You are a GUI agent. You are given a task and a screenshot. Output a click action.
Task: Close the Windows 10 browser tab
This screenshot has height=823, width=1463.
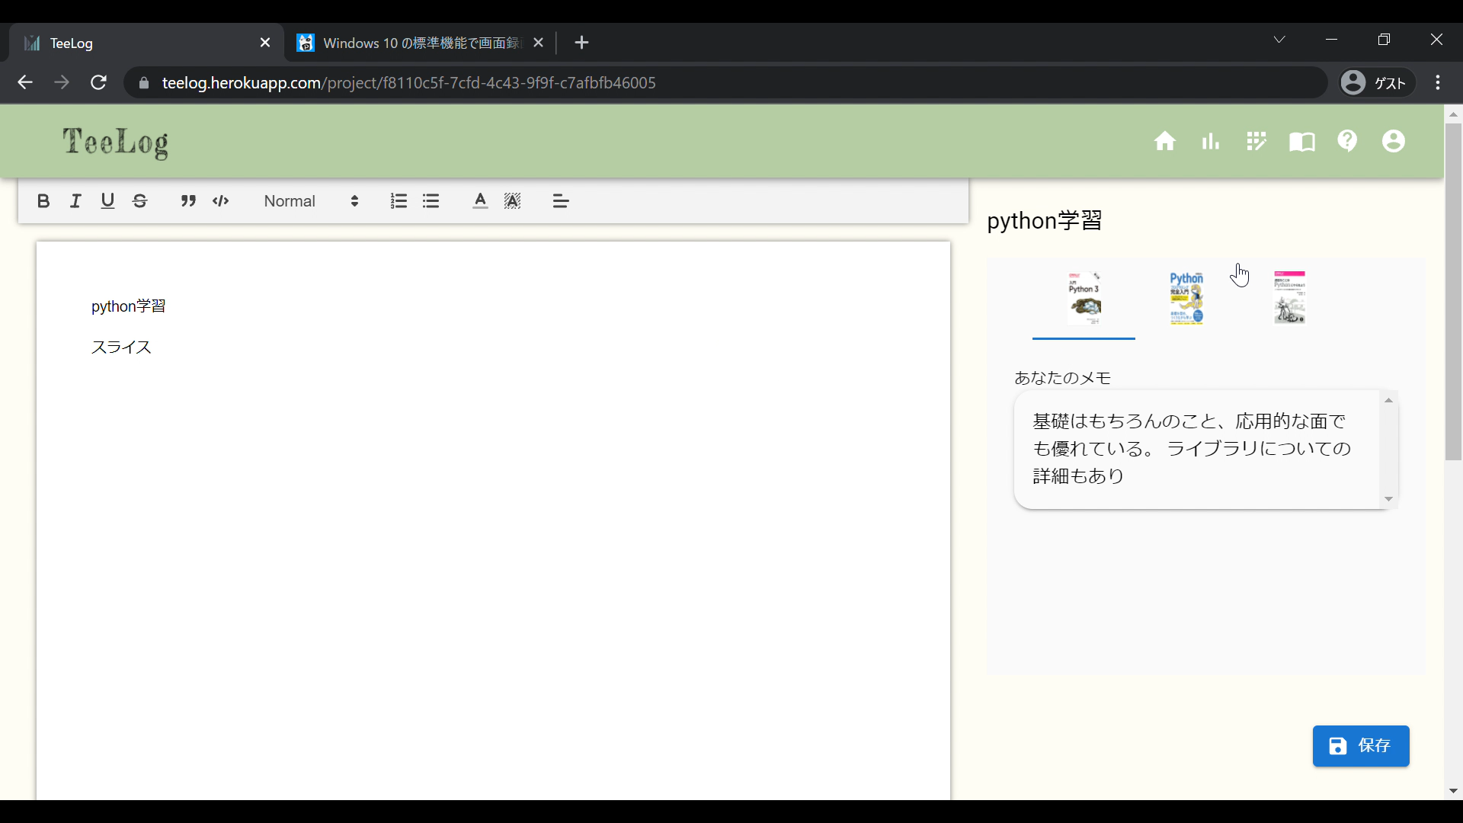pyautogui.click(x=539, y=43)
